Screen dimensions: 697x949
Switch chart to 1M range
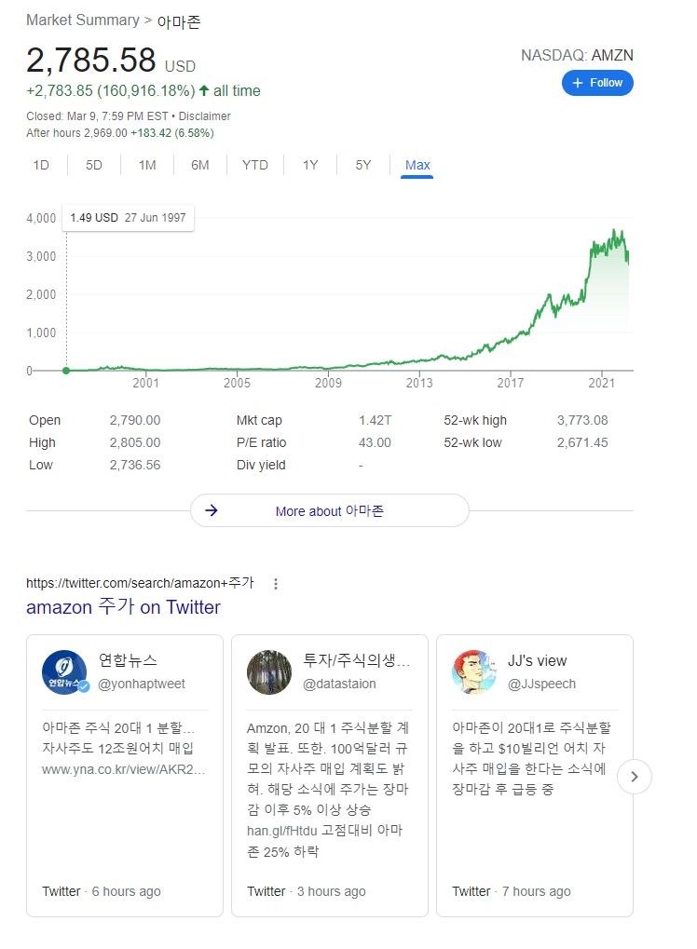[x=147, y=165]
